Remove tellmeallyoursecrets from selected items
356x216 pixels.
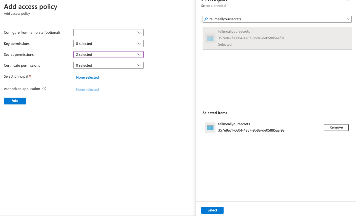click(x=336, y=128)
